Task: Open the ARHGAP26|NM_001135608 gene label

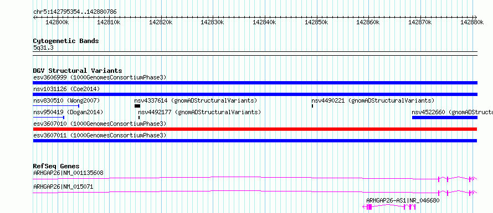Action: click(68, 173)
